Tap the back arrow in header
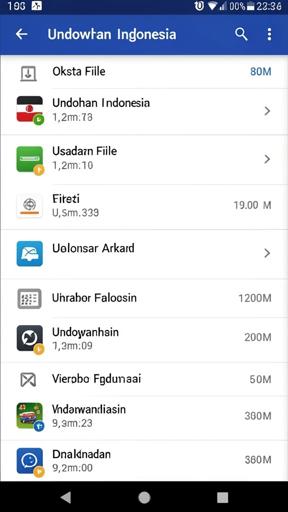 coord(21,34)
